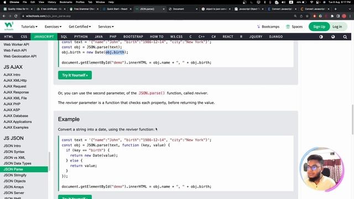Close the JSON.parse() tab
354x199 pixels.
[x=164, y=9]
